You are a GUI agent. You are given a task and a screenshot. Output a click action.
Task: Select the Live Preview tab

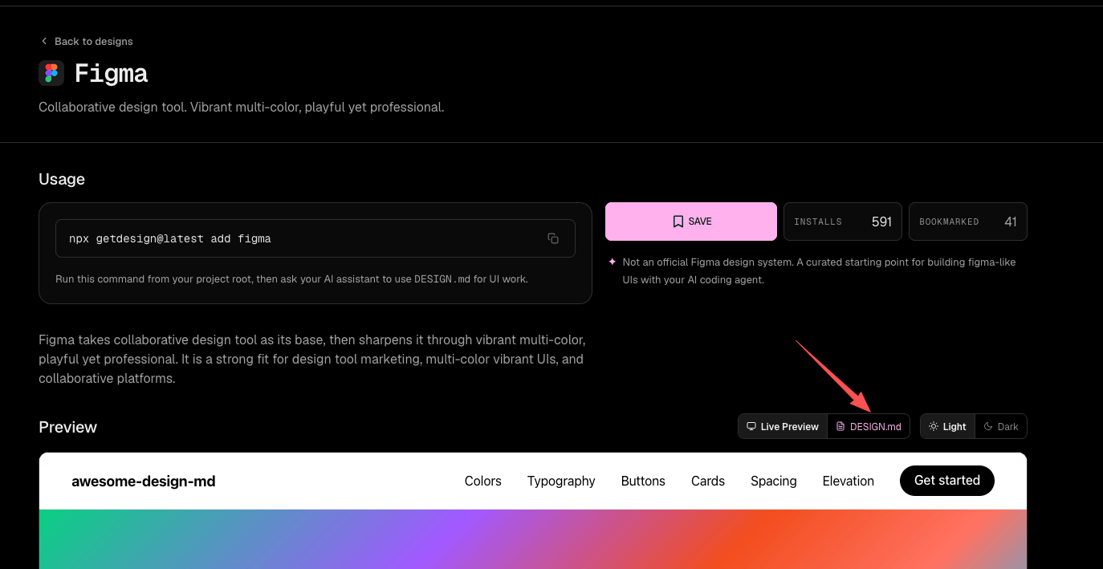coord(783,426)
